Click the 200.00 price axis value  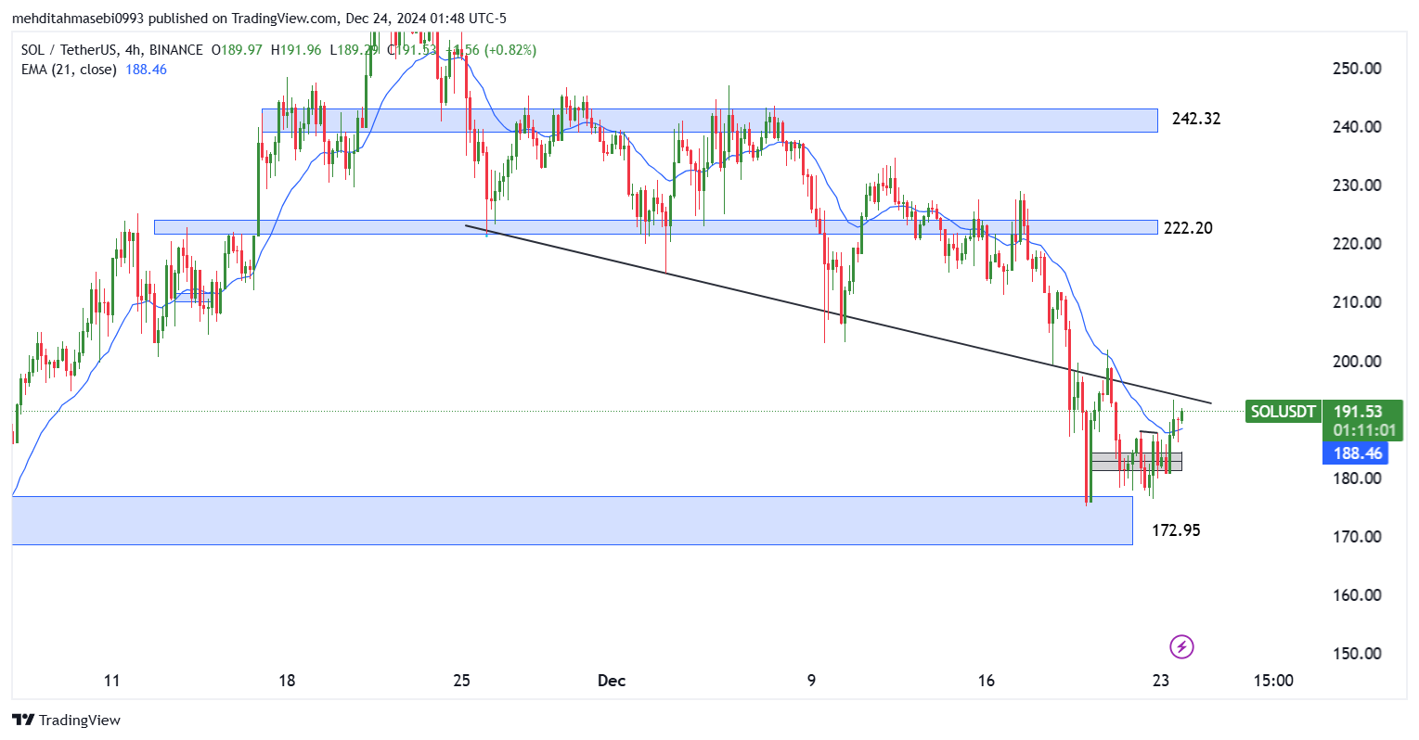pyautogui.click(x=1358, y=362)
